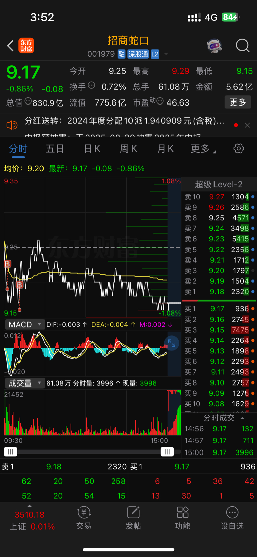Viewport: 257px width, 557px height.
Task: Select the 14:56 trade row
Action: click(219, 429)
